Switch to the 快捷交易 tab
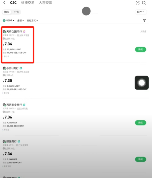152x178 pixels. pyautogui.click(x=28, y=3)
